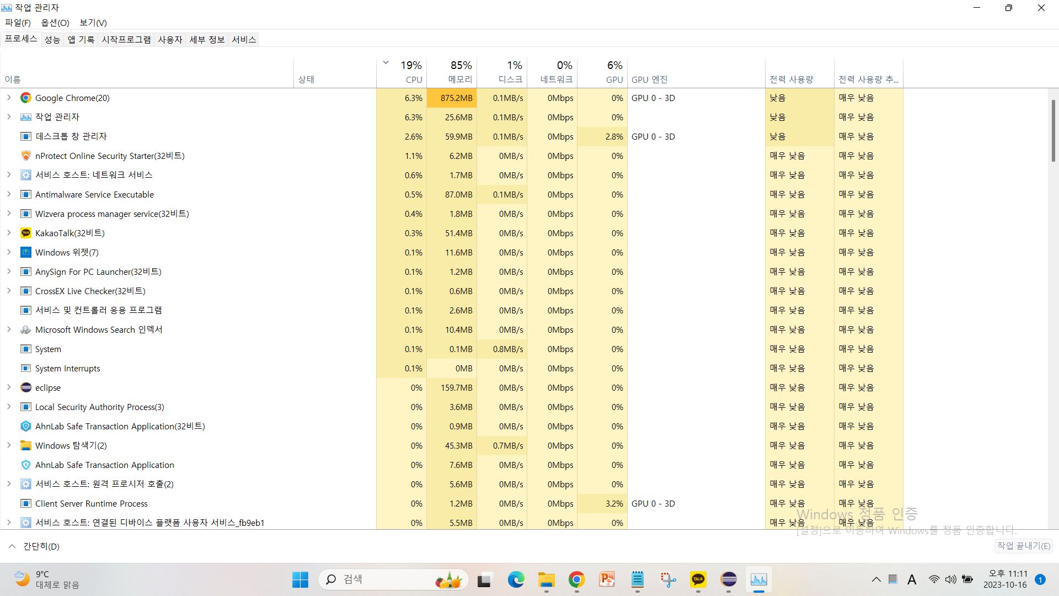
Task: Click the process list vertical scrollbar
Action: coord(1053,131)
